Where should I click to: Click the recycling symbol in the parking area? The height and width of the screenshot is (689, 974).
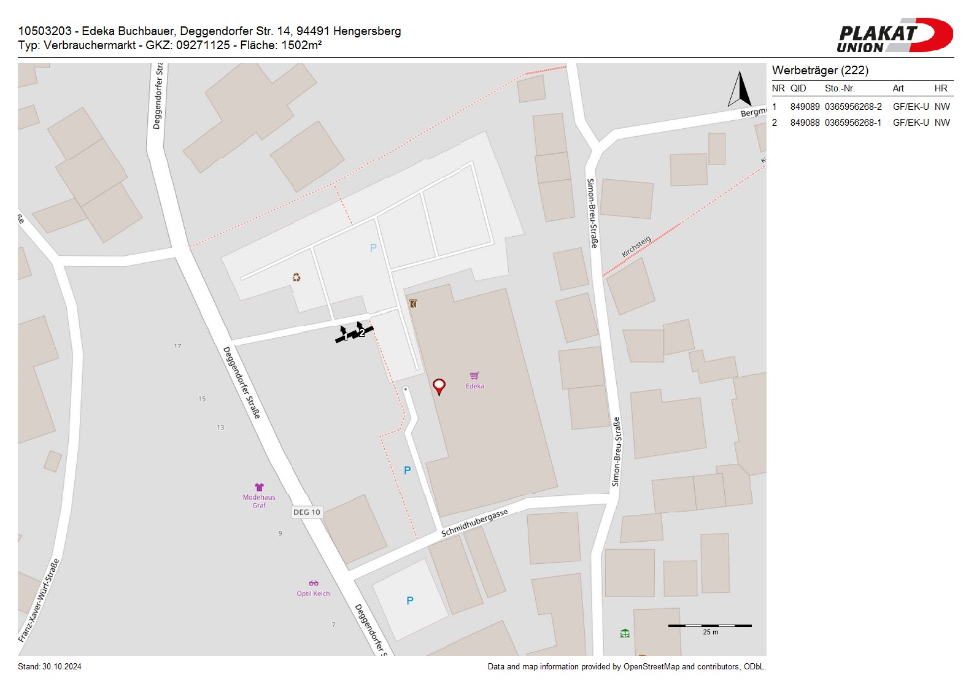(x=296, y=277)
